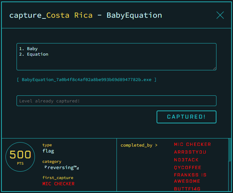Download the BabyEquation exe file link

87,80
